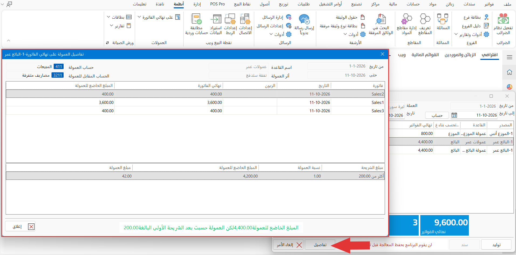Screen dimensions: 516x255
Task: Click the hamburger menu icon
Action: 509,57
